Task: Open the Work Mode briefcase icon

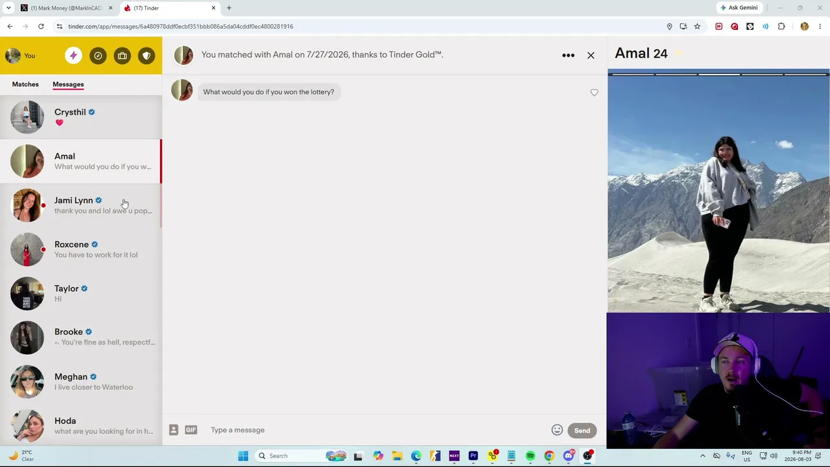Action: (x=122, y=56)
